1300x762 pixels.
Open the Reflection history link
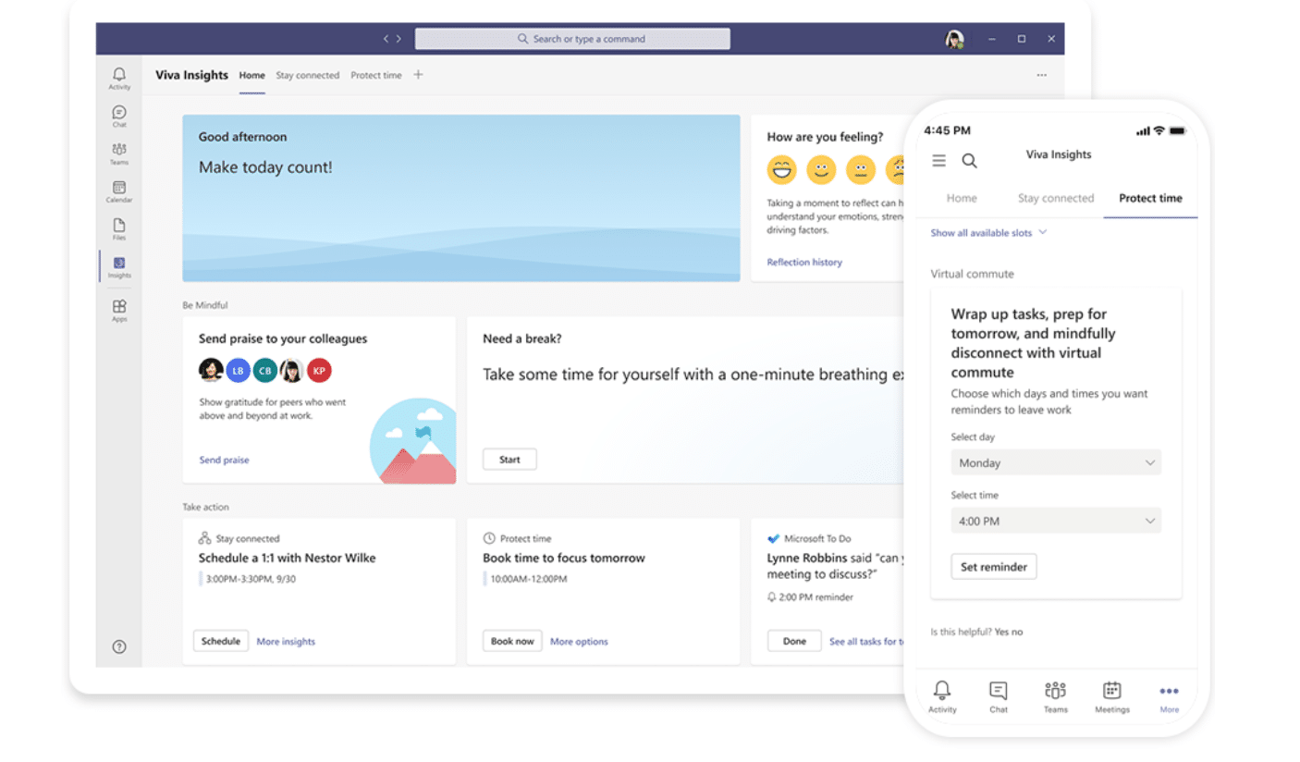(x=804, y=263)
